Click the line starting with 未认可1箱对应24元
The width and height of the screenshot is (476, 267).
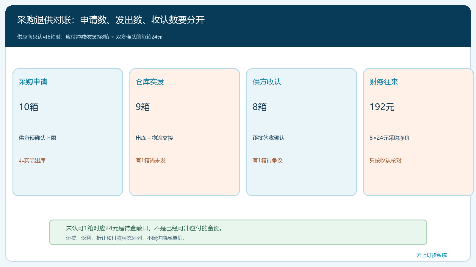[x=145, y=228]
